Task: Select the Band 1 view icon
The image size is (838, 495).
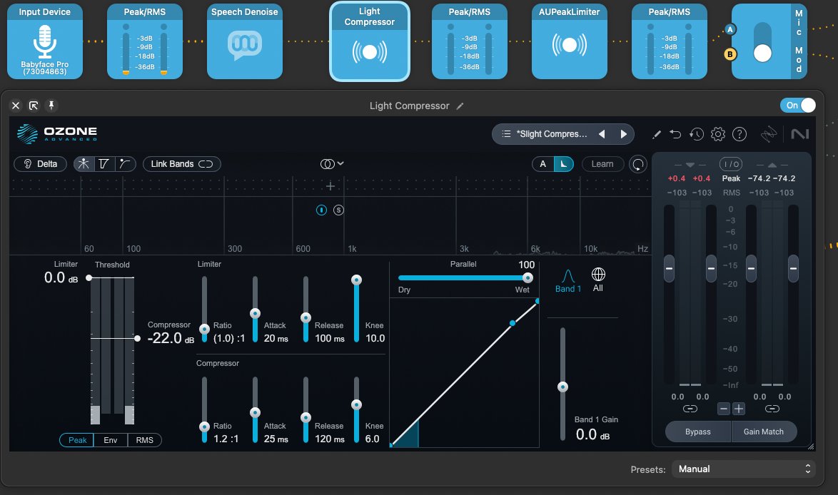Action: pyautogui.click(x=568, y=281)
